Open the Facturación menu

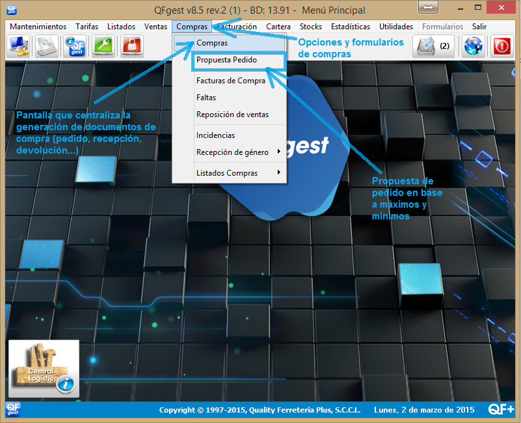(237, 27)
